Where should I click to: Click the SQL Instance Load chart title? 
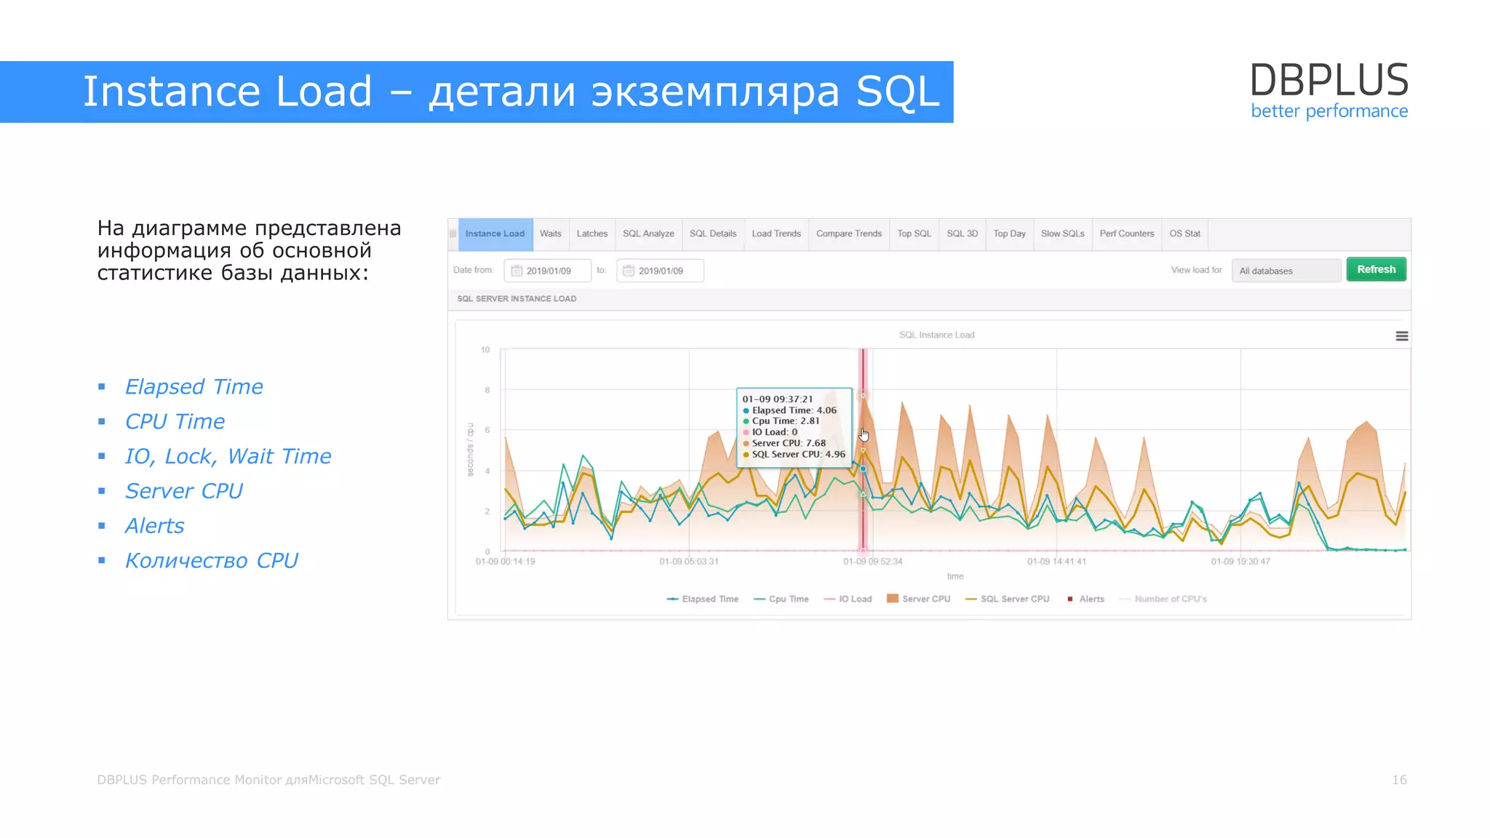[x=936, y=335]
